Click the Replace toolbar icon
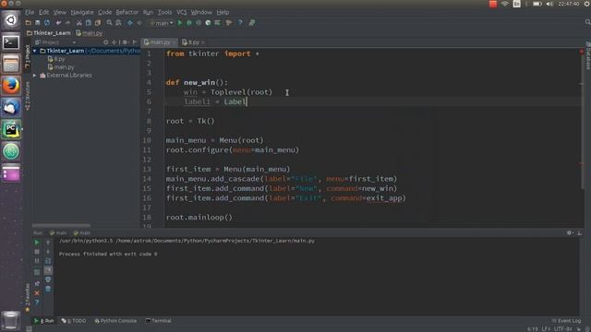 tap(118, 23)
